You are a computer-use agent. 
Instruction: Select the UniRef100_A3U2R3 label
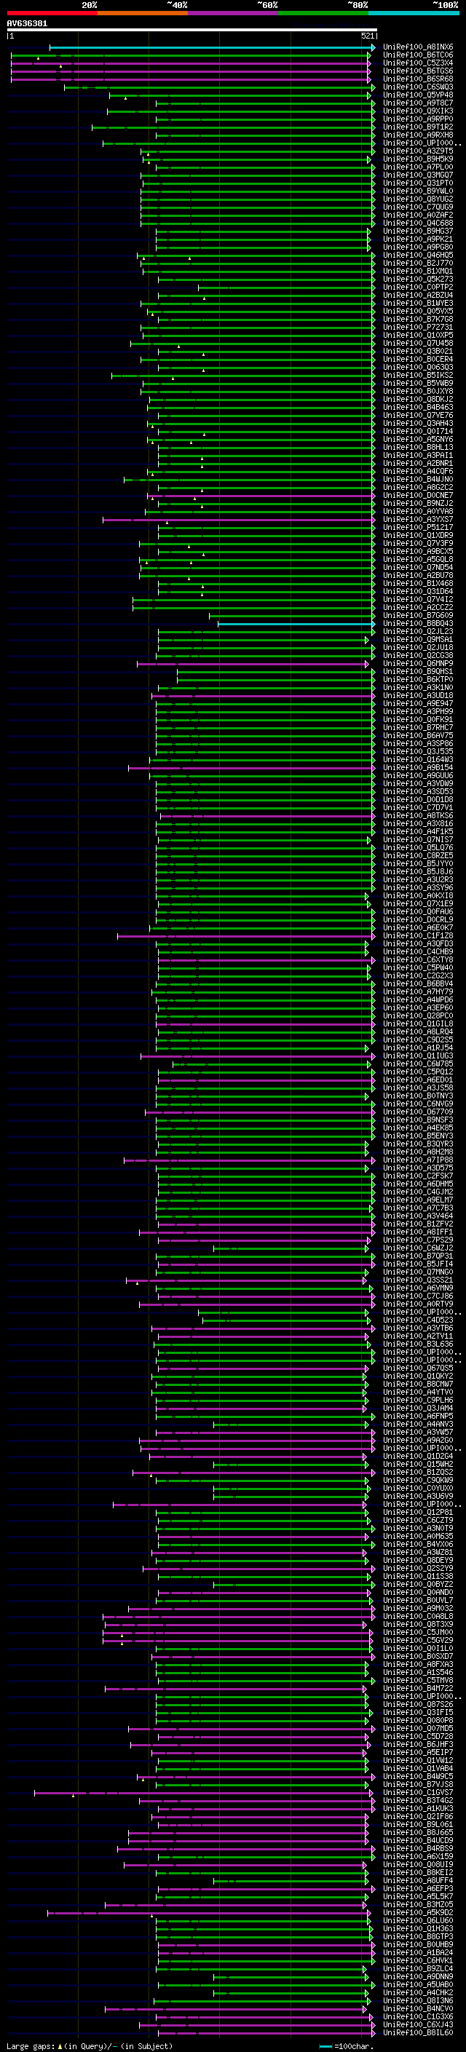(417, 880)
